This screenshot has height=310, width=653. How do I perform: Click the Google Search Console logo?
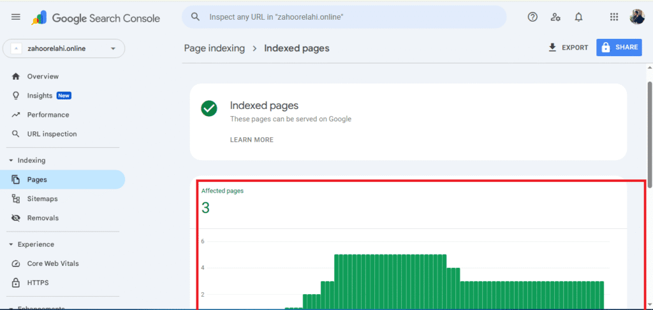tap(96, 18)
